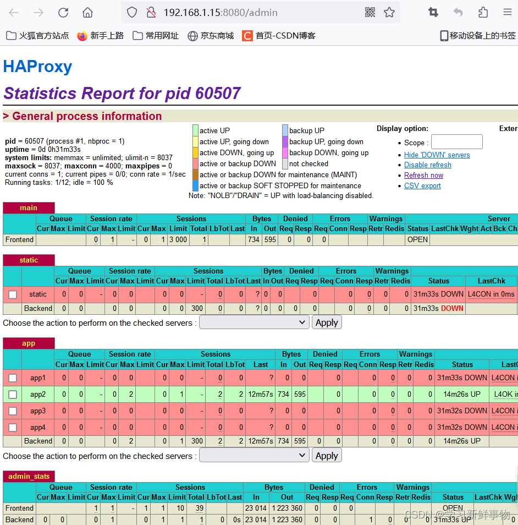Check the checkbox next to server app1

point(13,378)
